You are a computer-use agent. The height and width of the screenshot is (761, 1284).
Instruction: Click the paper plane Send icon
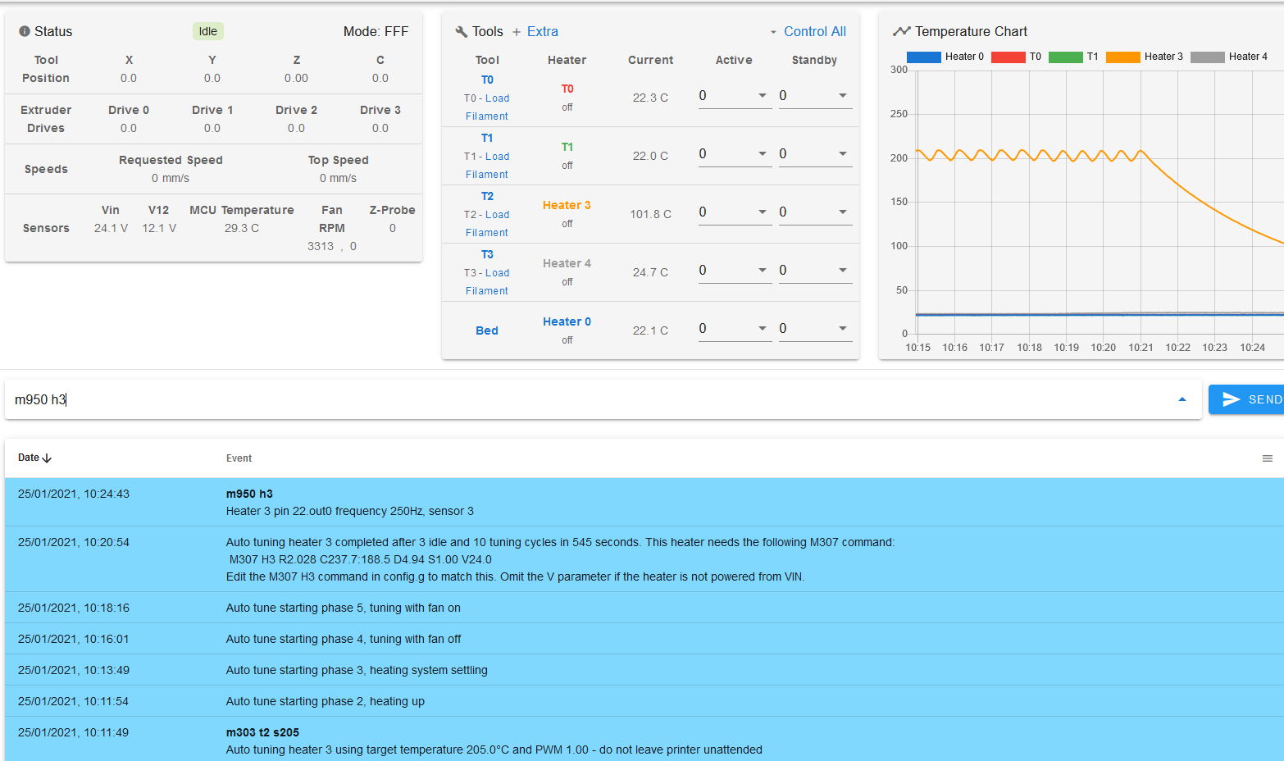click(1231, 399)
